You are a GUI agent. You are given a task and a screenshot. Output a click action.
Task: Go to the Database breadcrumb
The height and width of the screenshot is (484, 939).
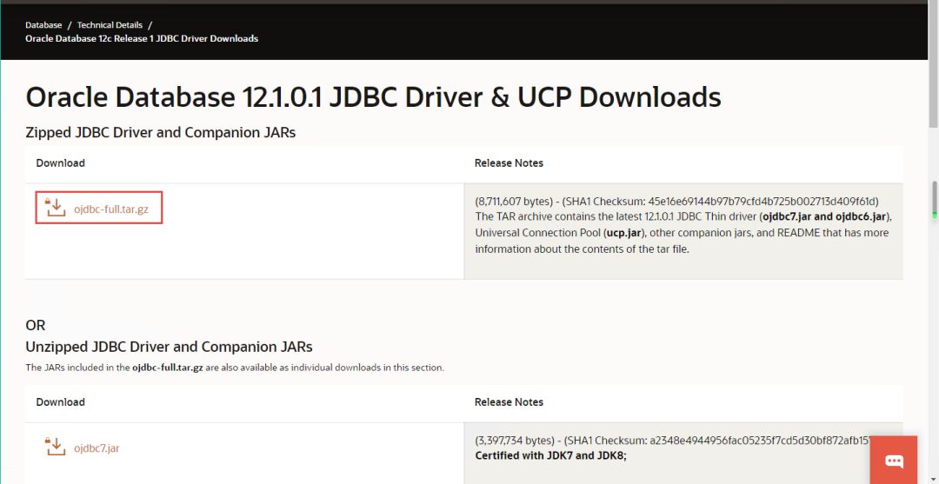point(43,25)
